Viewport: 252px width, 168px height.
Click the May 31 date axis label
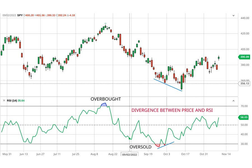coord(7,154)
